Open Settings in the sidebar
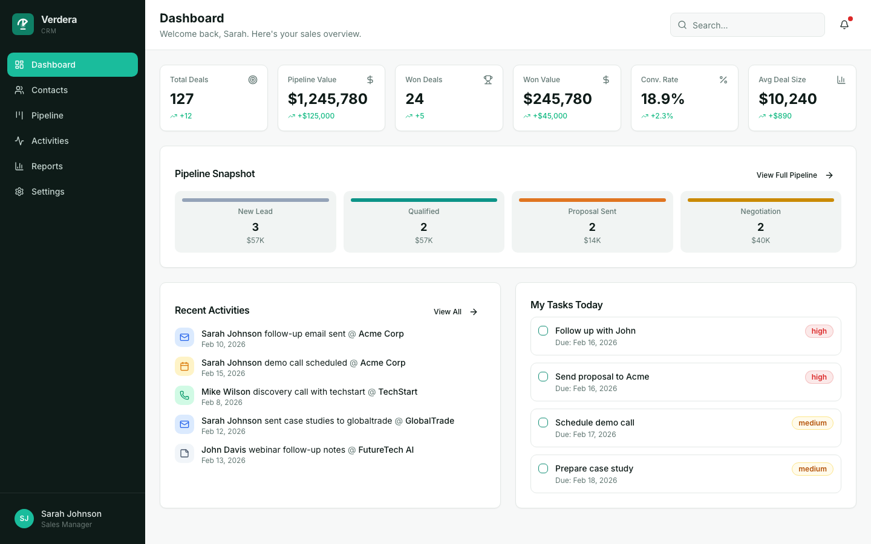The width and height of the screenshot is (871, 544). [73, 192]
